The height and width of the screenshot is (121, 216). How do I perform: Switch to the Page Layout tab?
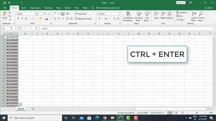(35, 8)
